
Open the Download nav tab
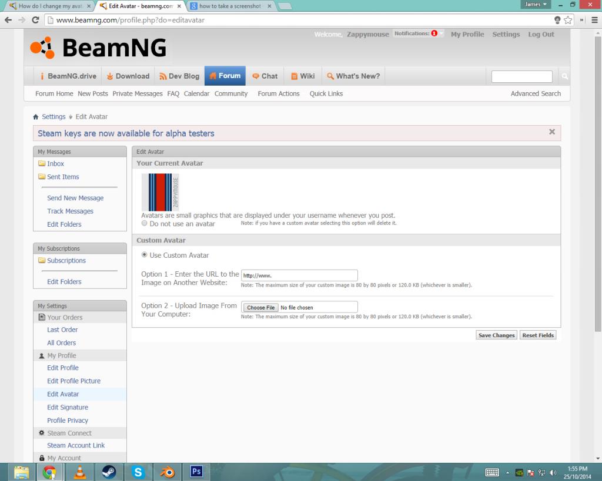pos(128,76)
